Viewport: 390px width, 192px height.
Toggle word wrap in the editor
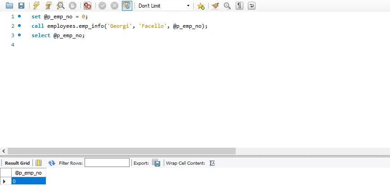pos(251,6)
